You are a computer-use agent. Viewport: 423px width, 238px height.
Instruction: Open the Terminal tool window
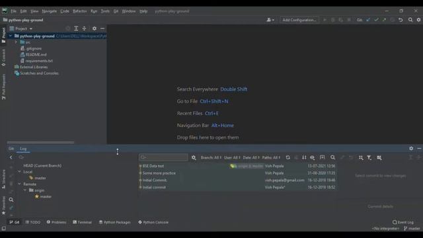[x=82, y=222]
